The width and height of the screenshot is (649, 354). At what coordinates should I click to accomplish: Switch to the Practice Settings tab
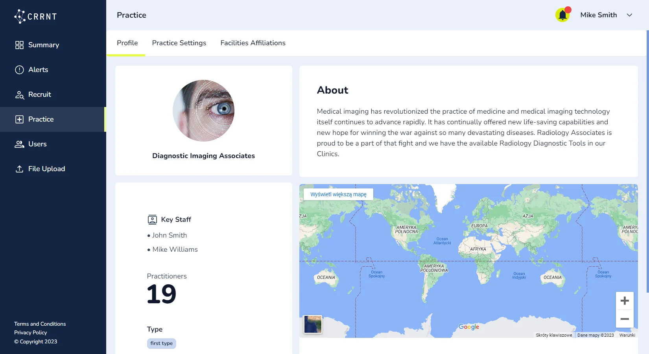179,43
